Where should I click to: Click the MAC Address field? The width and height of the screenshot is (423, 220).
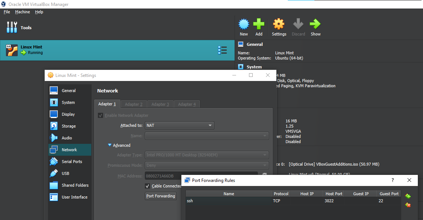point(201,176)
